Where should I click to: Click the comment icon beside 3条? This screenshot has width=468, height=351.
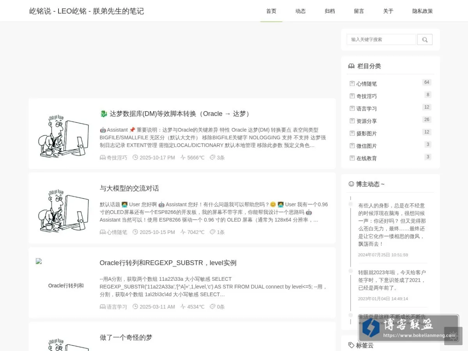coord(213,158)
